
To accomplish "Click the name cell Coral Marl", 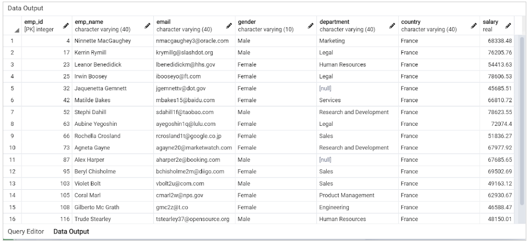I will (x=113, y=195).
